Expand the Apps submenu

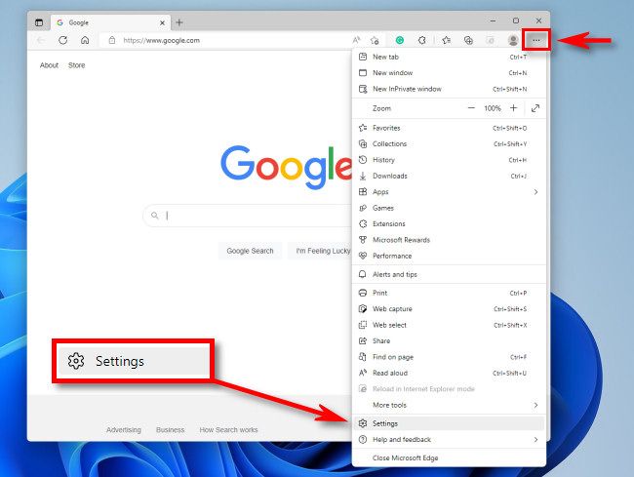point(449,192)
